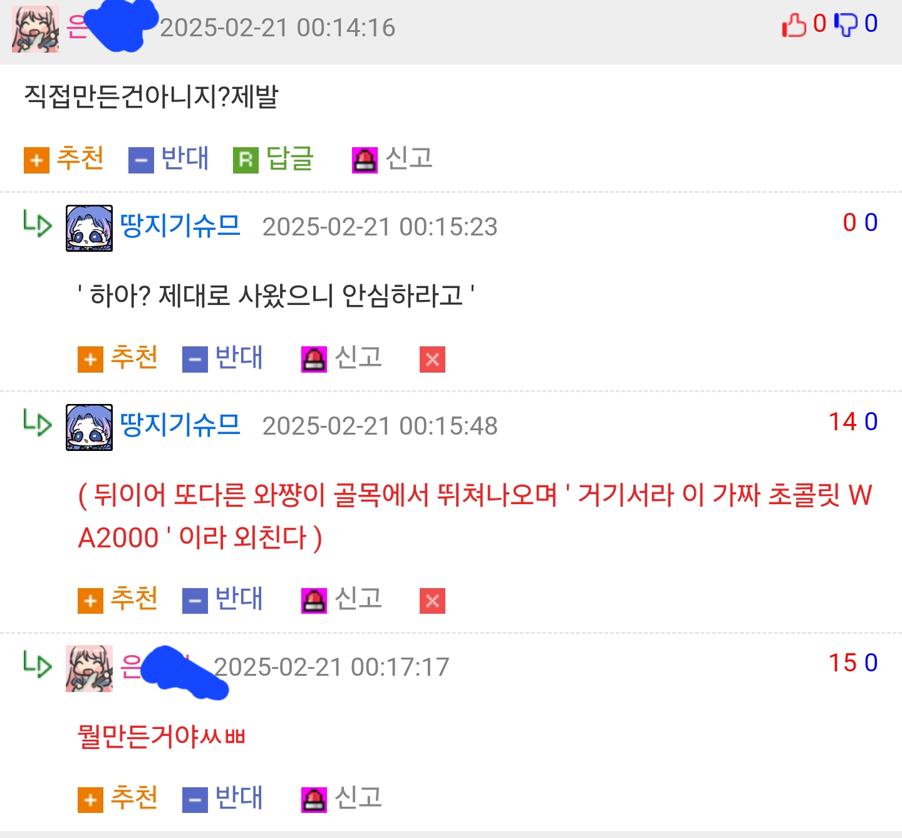
Task: Click minus 반대 icon under 00:15:48 reply
Action: tap(195, 601)
